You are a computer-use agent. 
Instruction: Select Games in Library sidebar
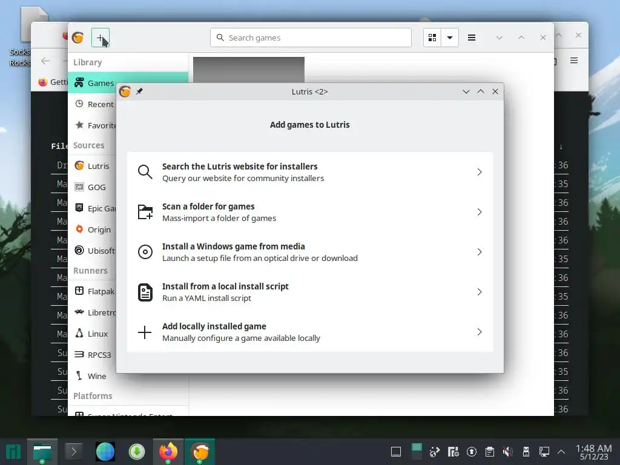(x=128, y=83)
